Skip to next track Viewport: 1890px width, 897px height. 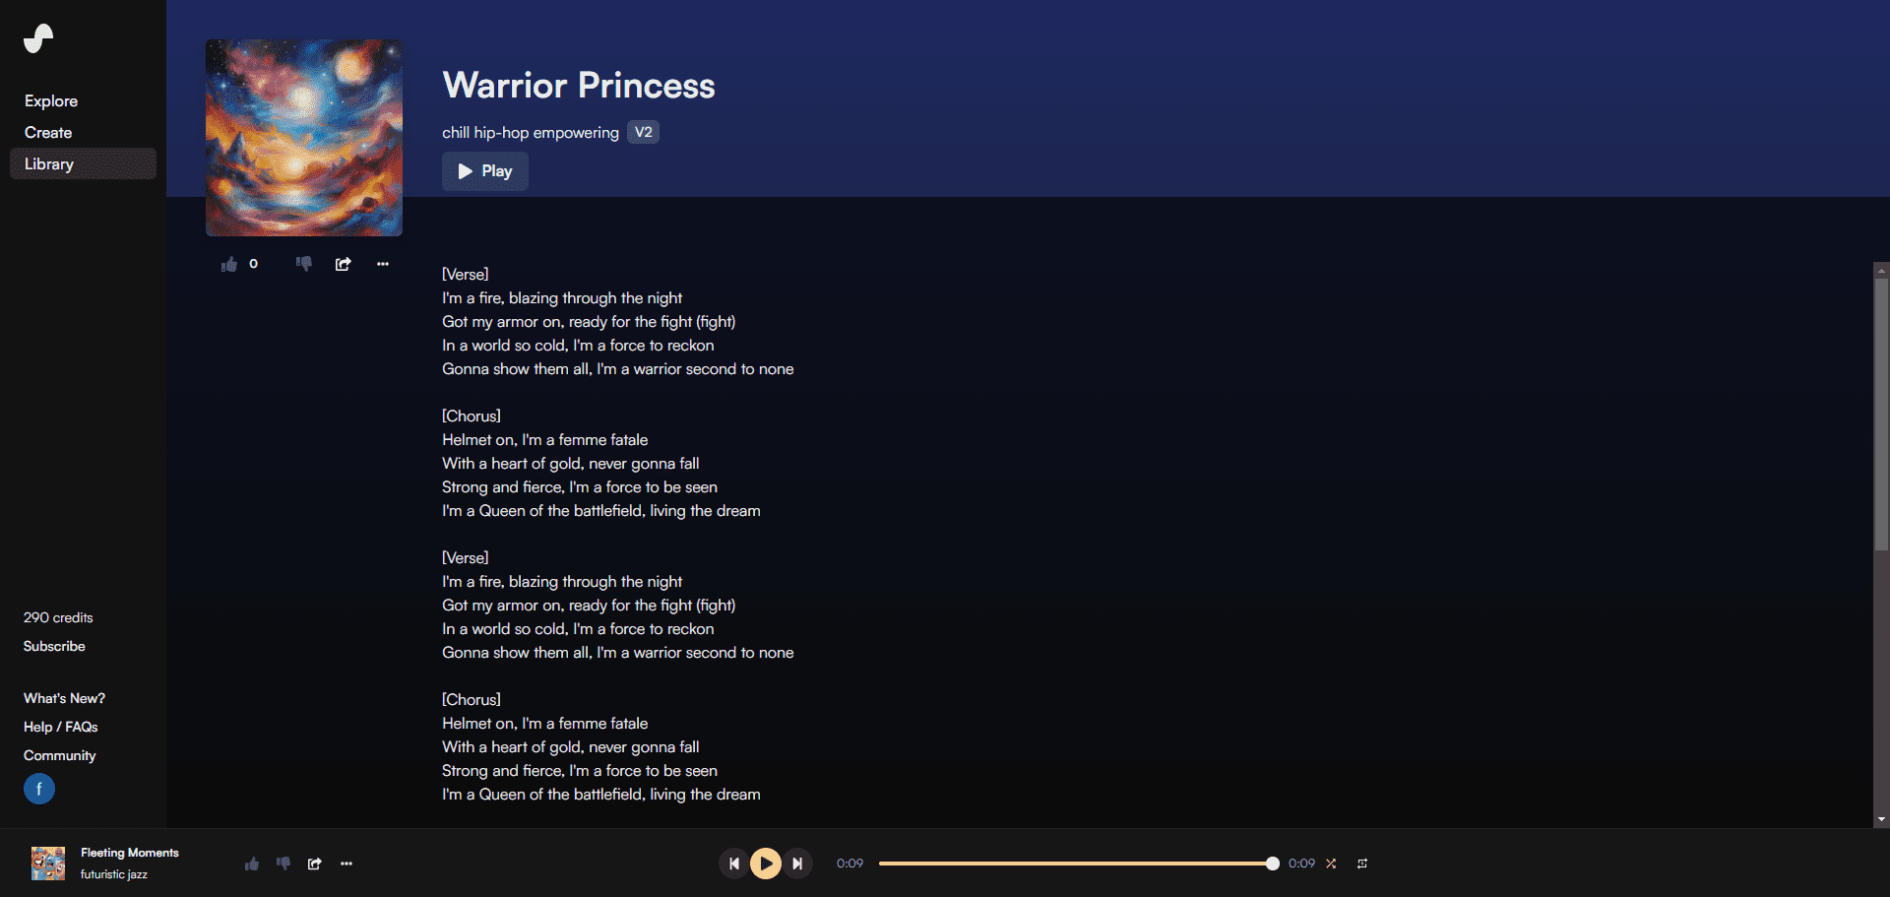click(x=797, y=864)
